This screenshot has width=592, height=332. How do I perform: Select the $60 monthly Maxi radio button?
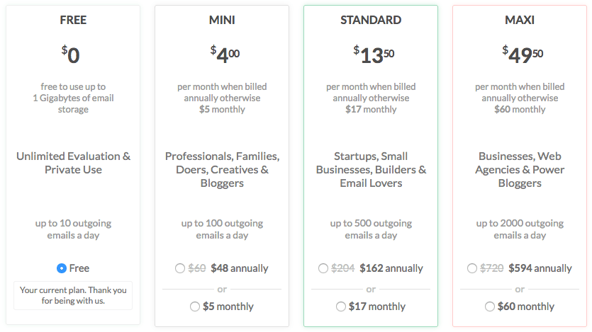[490, 307]
